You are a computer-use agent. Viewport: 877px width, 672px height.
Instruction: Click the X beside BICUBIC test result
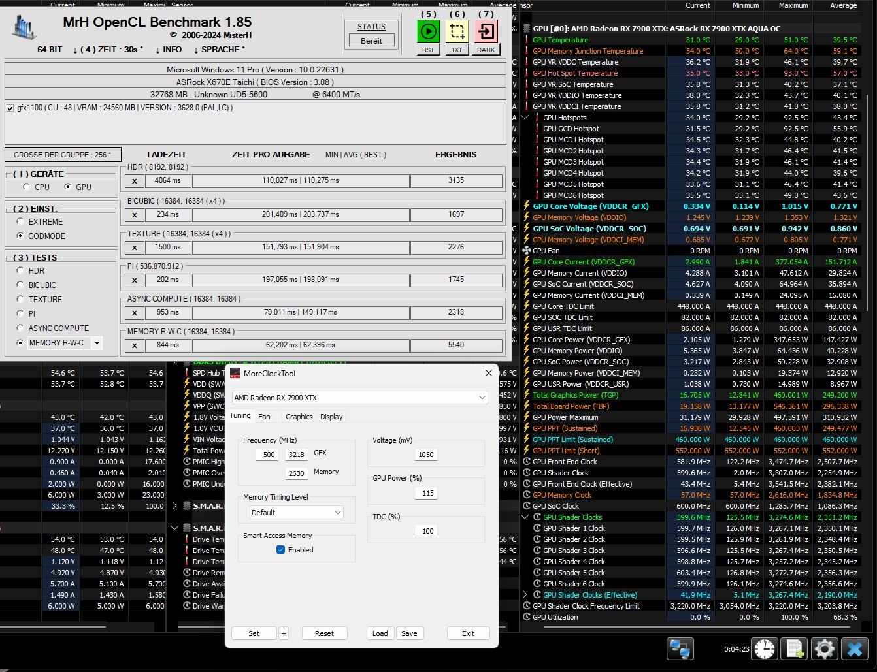click(x=135, y=215)
